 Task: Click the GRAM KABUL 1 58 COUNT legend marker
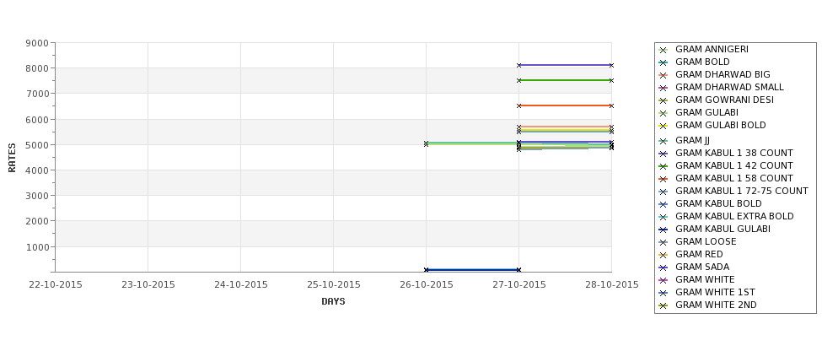click(x=664, y=179)
